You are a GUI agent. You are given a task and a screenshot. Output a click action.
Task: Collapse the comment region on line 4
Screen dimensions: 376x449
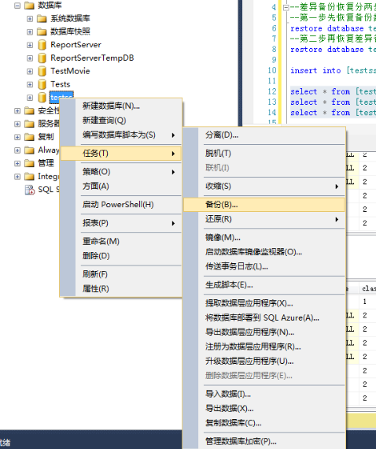pyautogui.click(x=286, y=8)
